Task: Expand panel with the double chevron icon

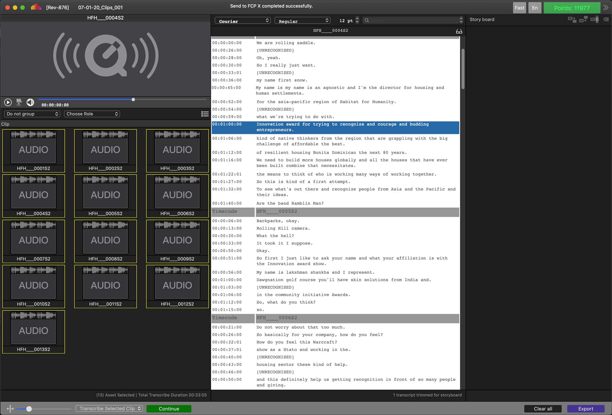Action: 606,7
